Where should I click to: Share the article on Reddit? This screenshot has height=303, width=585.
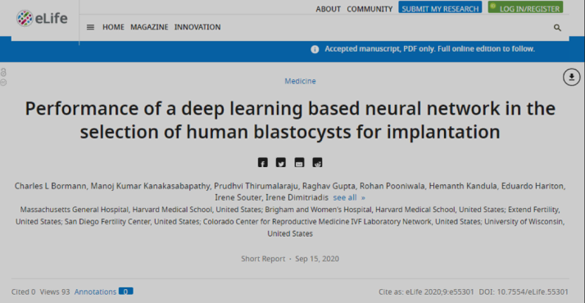point(318,162)
